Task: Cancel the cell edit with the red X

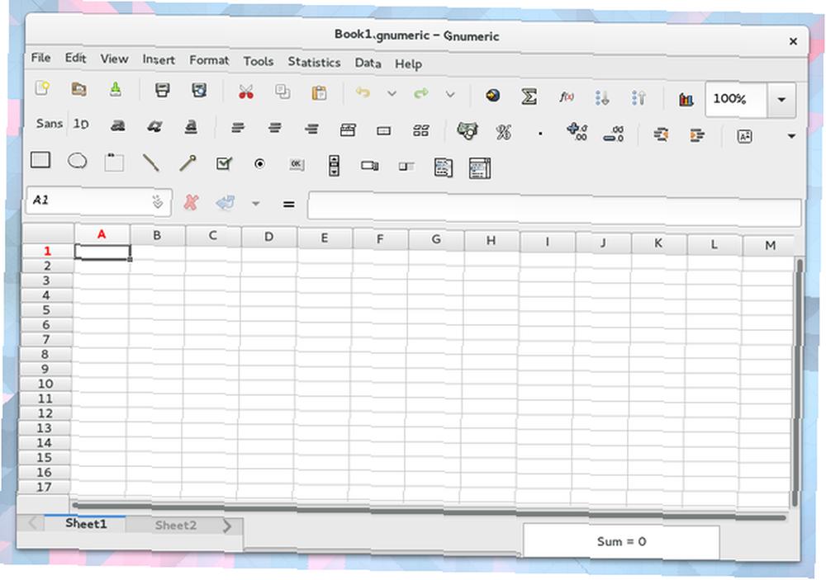Action: click(191, 202)
